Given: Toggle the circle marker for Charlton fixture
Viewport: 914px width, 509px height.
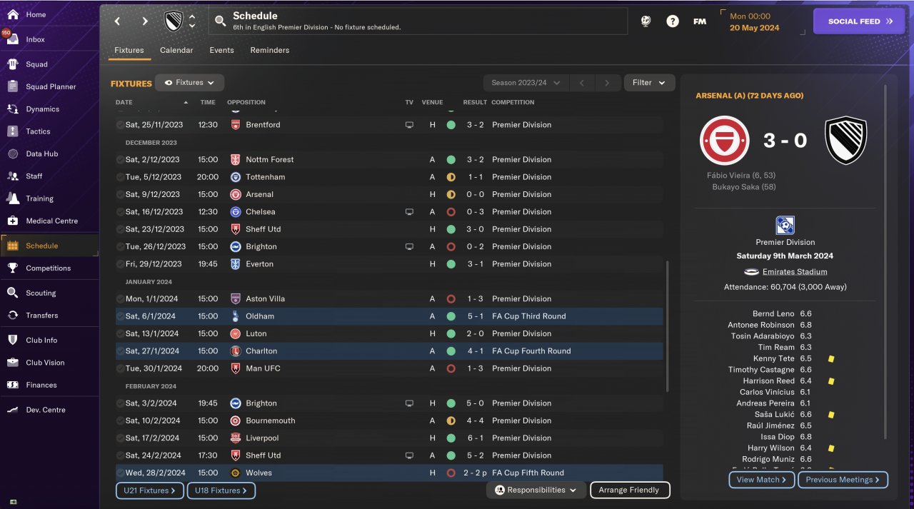Looking at the screenshot, I should pyautogui.click(x=120, y=351).
